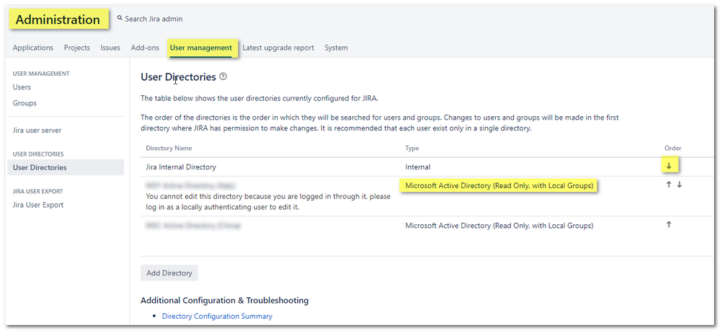This screenshot has width=720, height=331.
Task: Click the last row's Microsoft Active Directory type
Action: (499, 226)
